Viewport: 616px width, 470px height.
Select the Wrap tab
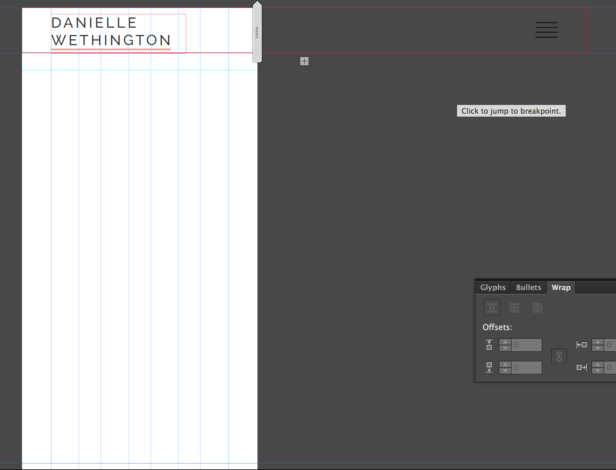(561, 287)
